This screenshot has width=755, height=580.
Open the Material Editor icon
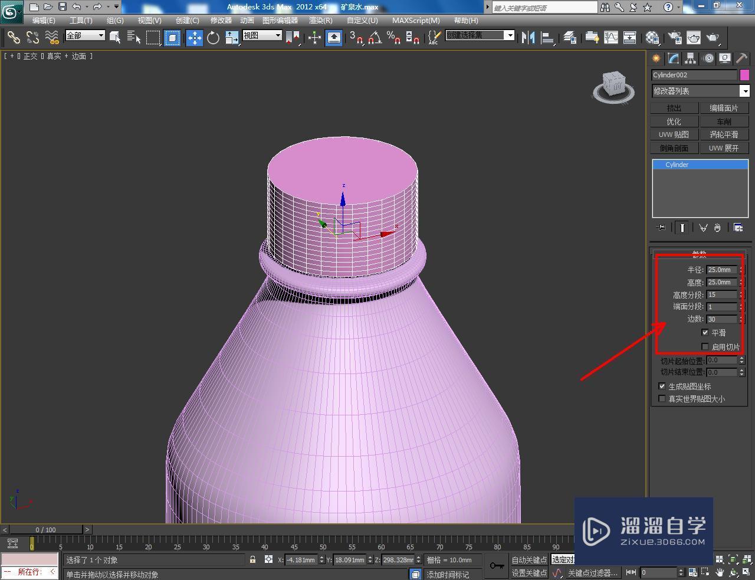tap(652, 38)
